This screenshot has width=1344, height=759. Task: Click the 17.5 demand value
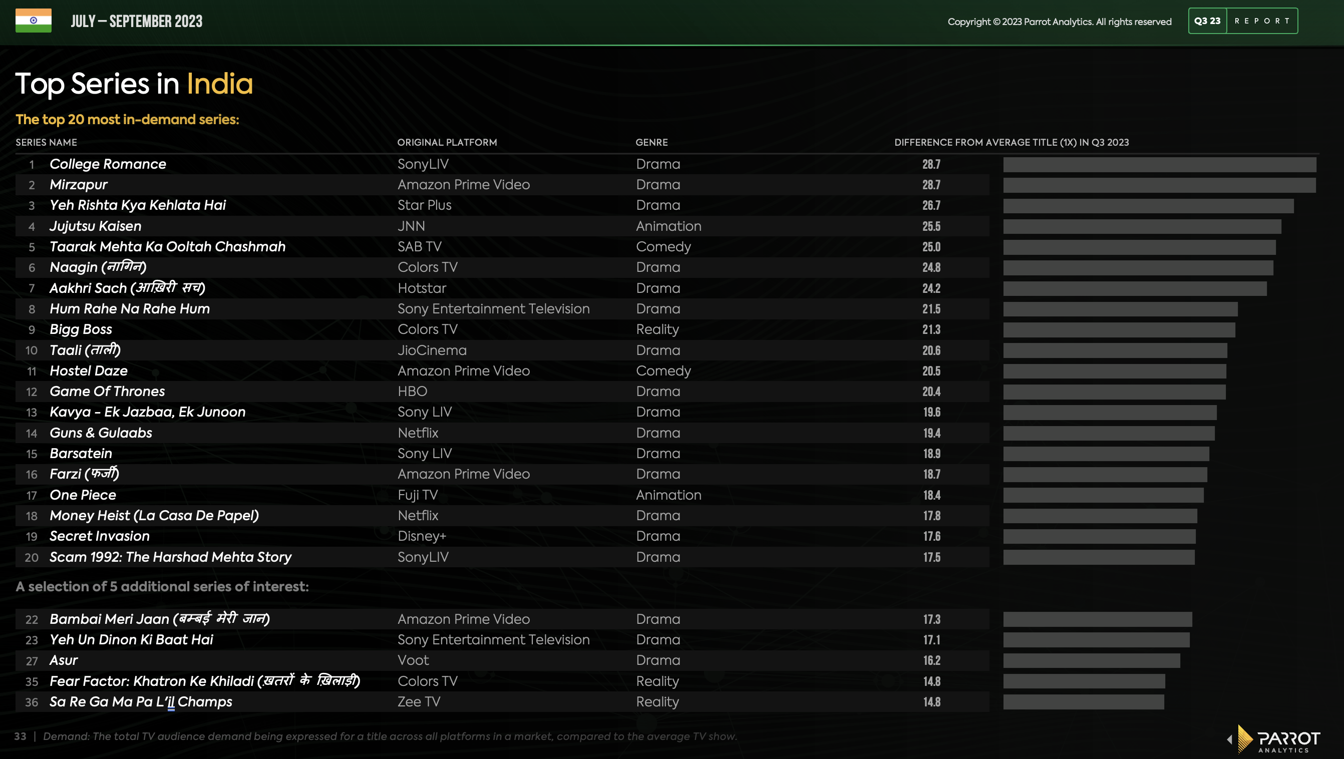[x=931, y=557]
